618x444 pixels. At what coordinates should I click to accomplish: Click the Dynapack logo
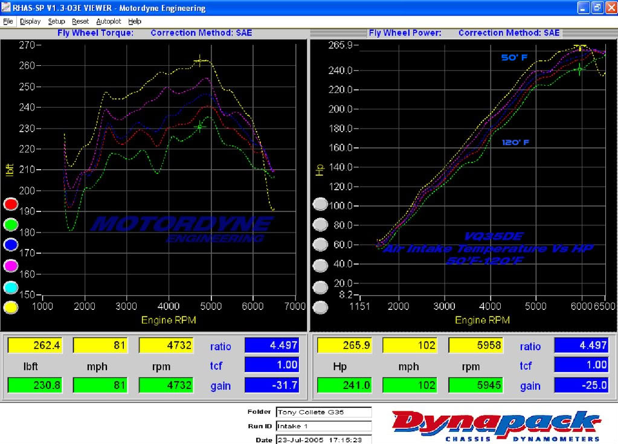coord(497,426)
